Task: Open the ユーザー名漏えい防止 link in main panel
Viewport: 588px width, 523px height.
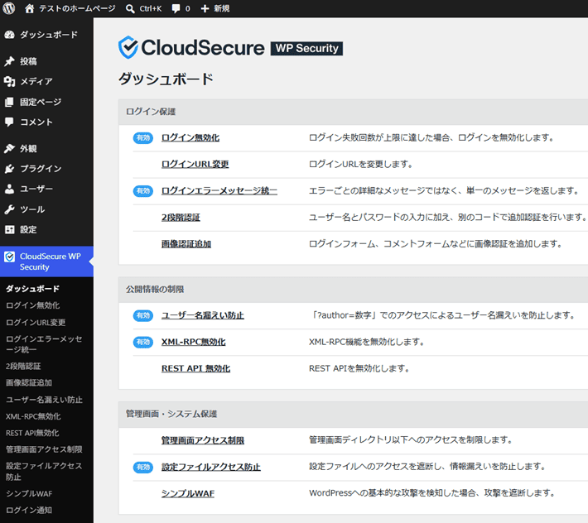Action: pyautogui.click(x=203, y=315)
